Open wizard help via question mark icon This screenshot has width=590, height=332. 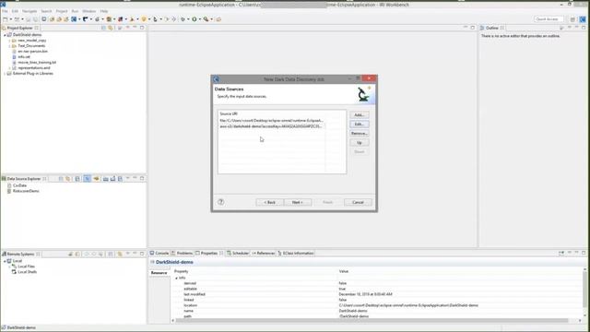coord(221,202)
